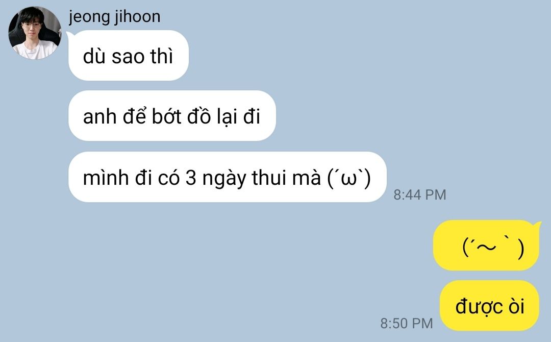This screenshot has width=551, height=342.
Task: Click the tilde inside the yellow emoticon bubble
Action: click(486, 247)
